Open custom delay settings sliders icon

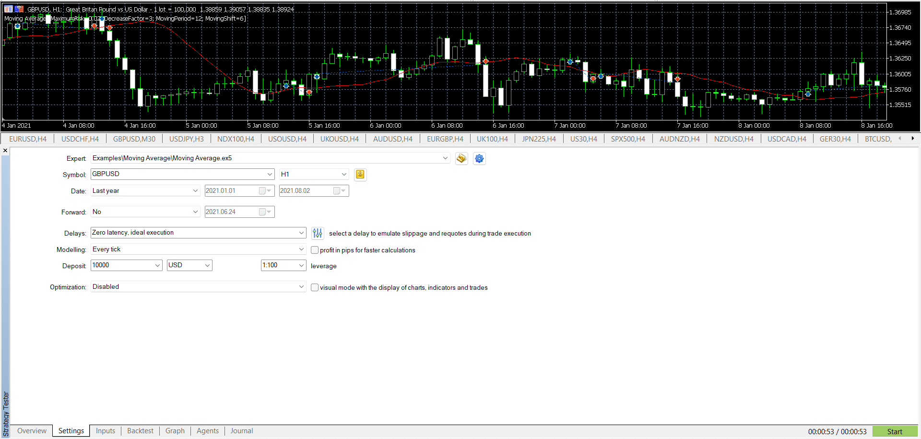(318, 233)
